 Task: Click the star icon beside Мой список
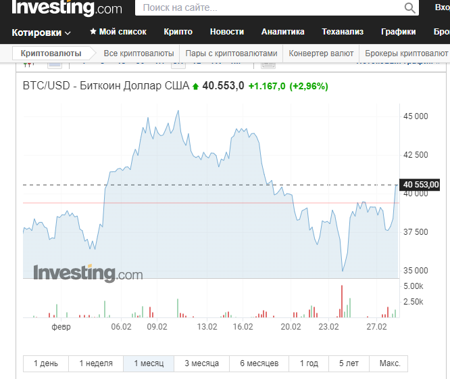click(93, 31)
